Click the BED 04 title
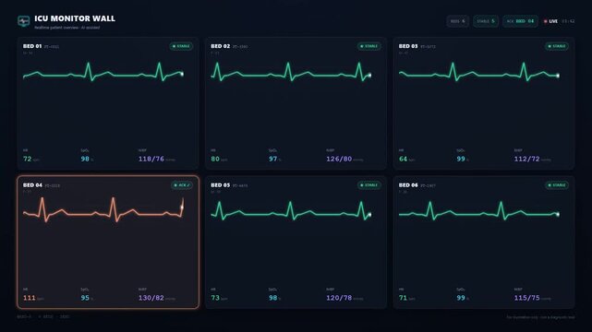This screenshot has height=332, width=592. point(32,185)
